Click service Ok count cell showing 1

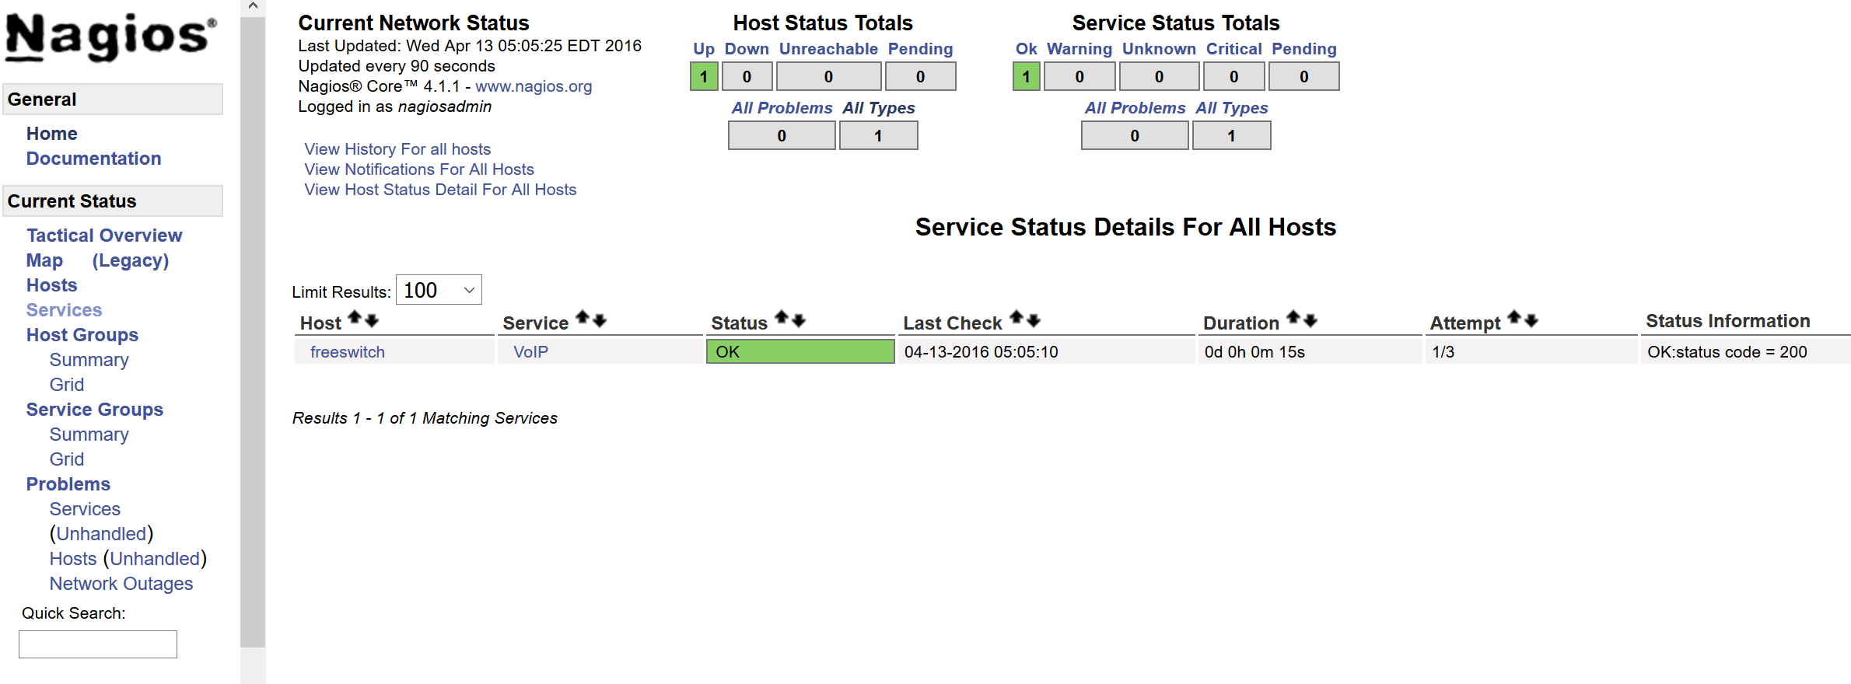[x=1027, y=77]
